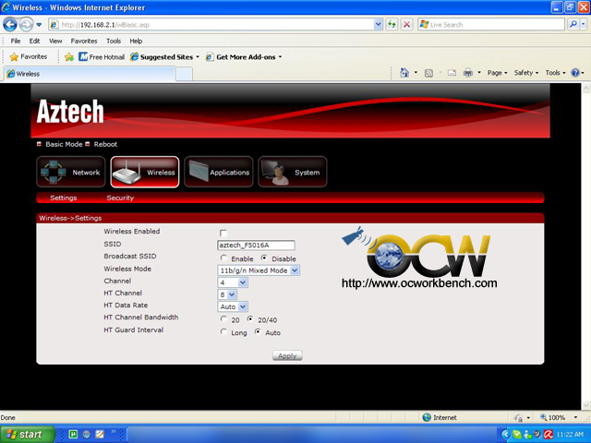Select the Security sub-tab

120,198
